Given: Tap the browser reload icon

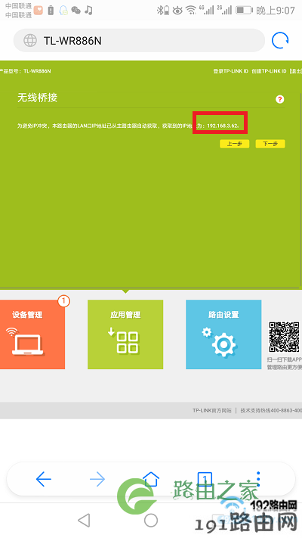Looking at the screenshot, I should pyautogui.click(x=280, y=41).
